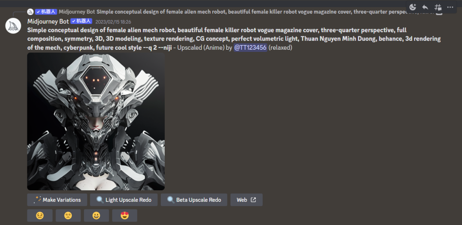Open the three-dots More message options
Image resolution: width=462 pixels, height=225 pixels.
tap(450, 7)
